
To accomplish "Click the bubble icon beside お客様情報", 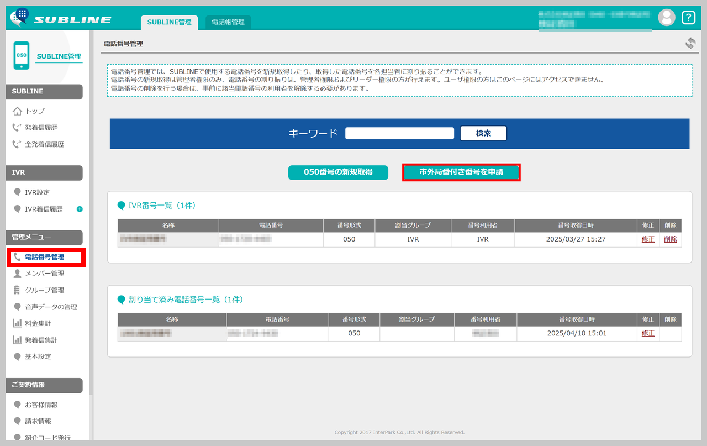I will 17,405.
